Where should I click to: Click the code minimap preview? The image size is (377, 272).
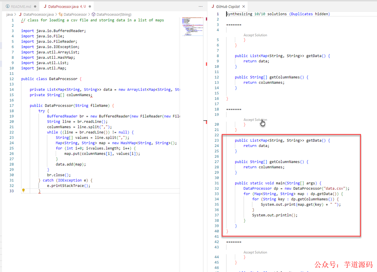coord(193,26)
